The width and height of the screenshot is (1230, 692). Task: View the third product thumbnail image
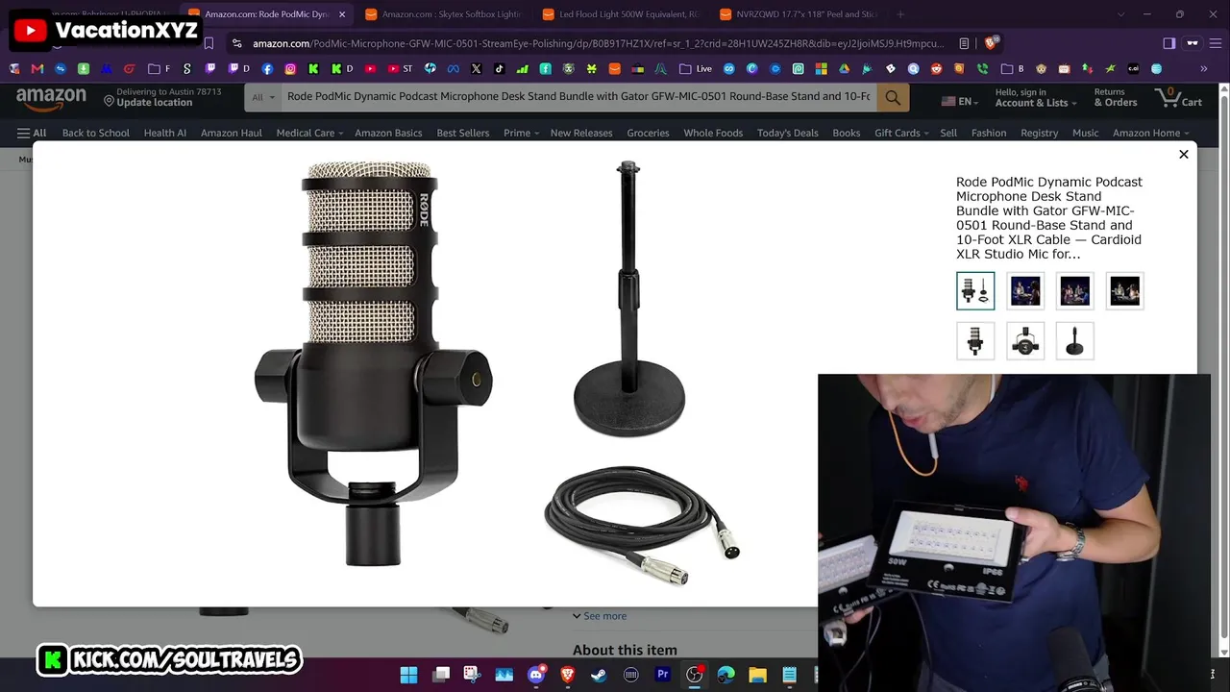pyautogui.click(x=1075, y=291)
